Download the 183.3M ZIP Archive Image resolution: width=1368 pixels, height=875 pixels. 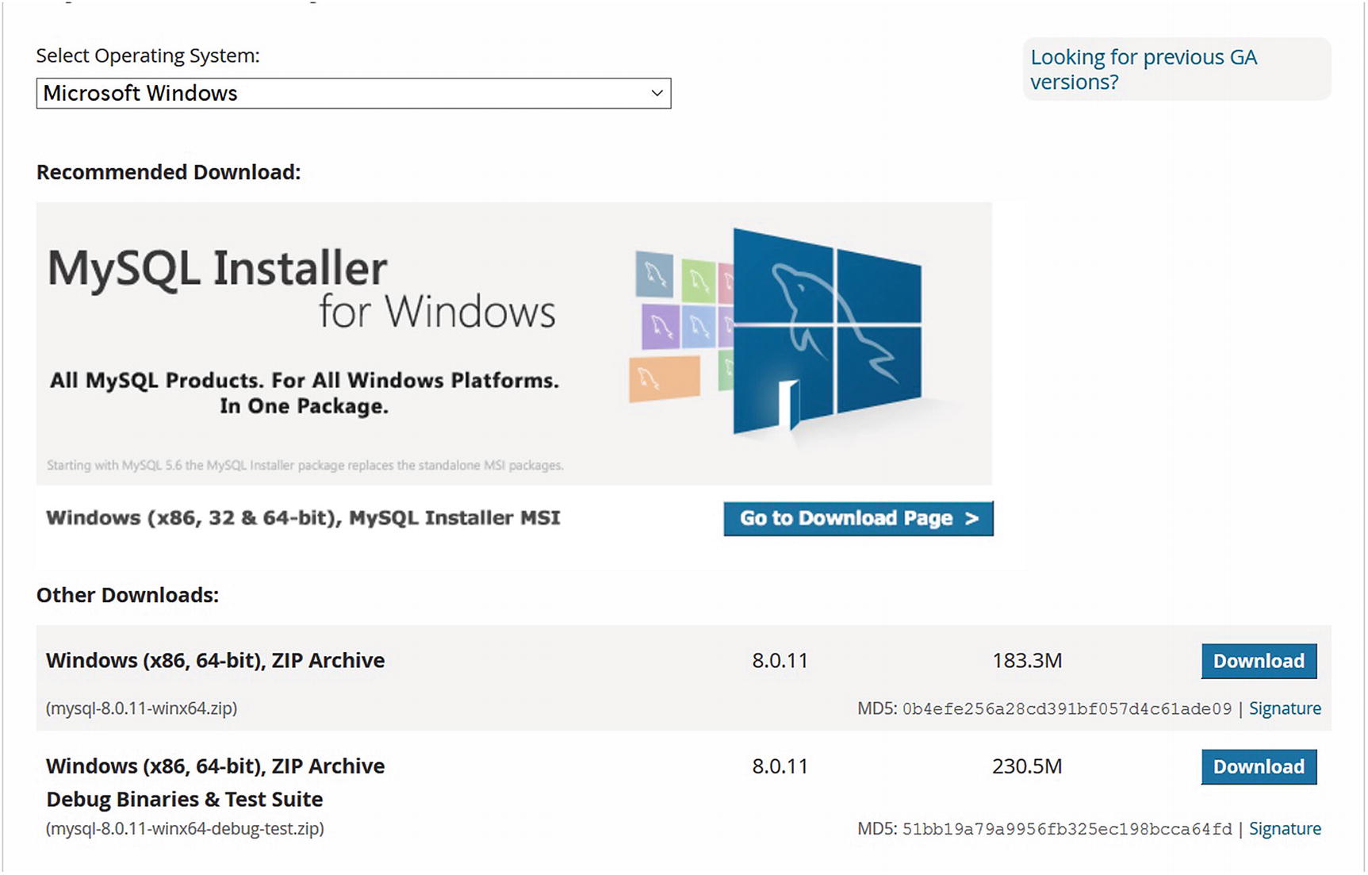click(1259, 661)
